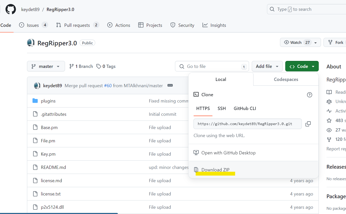
Task: Open keydet89 commit author link
Action: [52, 85]
